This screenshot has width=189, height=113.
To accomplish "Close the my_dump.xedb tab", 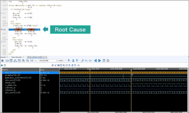I will pyautogui.click(x=46, y=57).
